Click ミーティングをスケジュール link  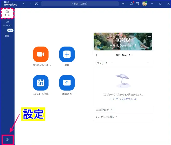[x=123, y=99]
